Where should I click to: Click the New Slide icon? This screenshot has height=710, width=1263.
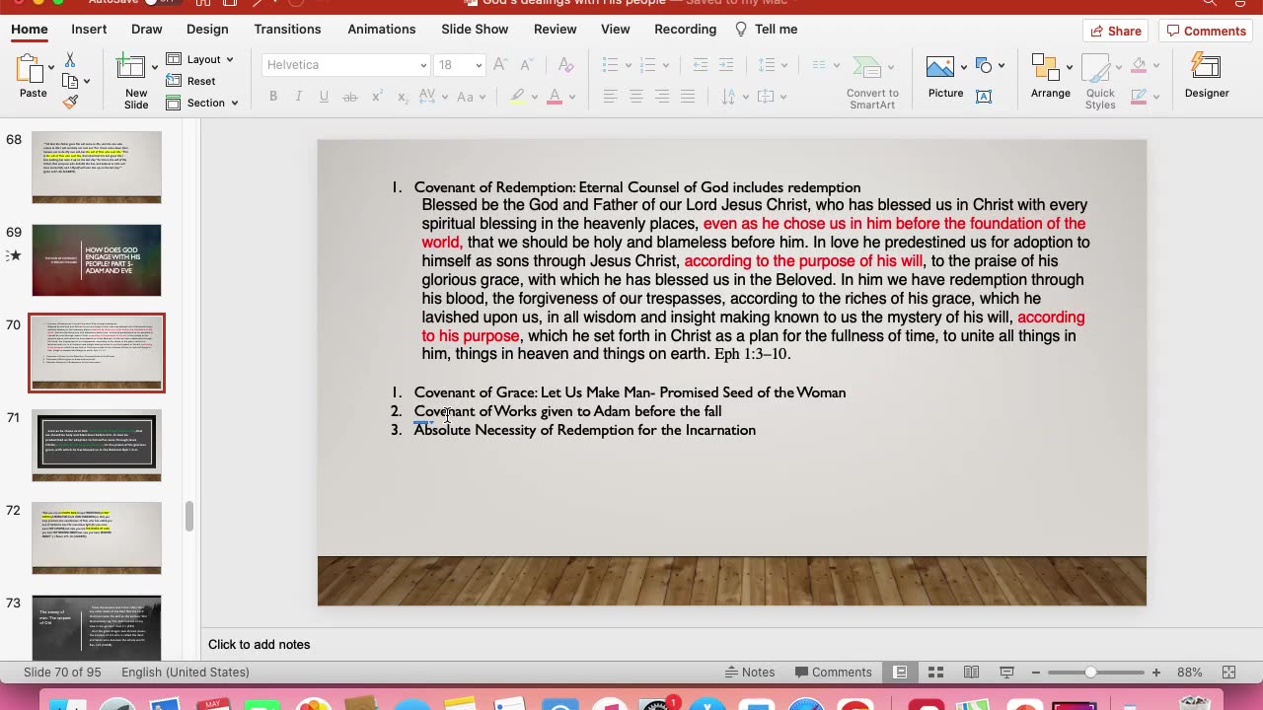(x=132, y=68)
